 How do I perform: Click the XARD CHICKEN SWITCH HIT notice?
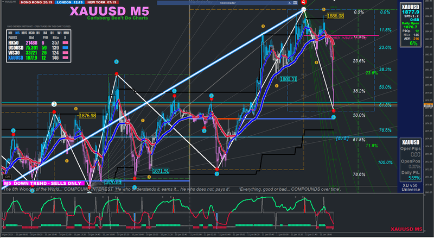(39, 27)
